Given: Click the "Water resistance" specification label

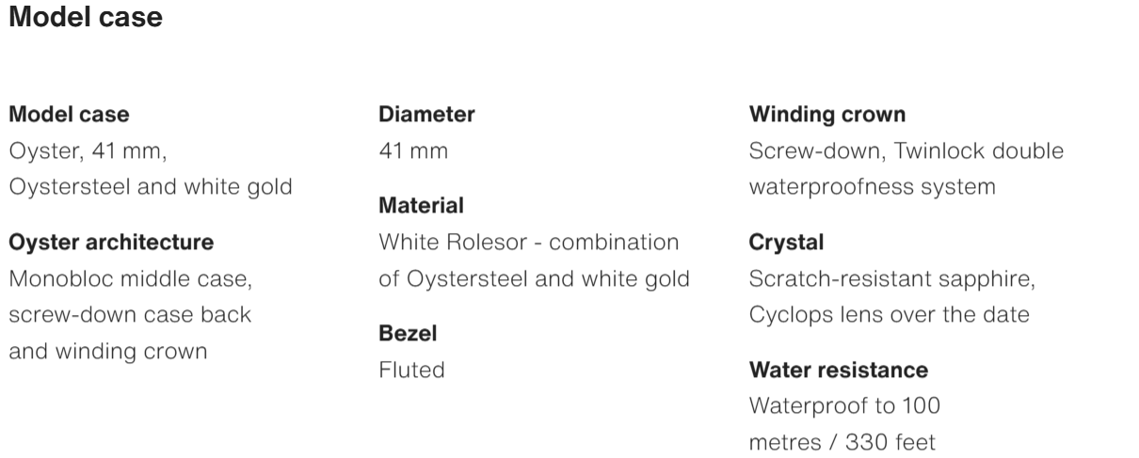Looking at the screenshot, I should (x=839, y=370).
